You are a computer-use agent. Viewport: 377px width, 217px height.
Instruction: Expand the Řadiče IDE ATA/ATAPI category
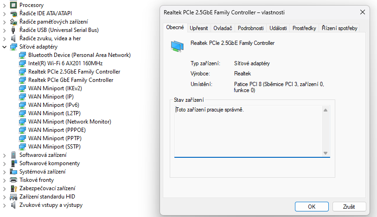click(x=5, y=13)
